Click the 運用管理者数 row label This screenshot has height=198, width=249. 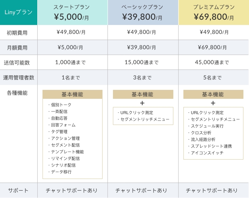pos(19,78)
